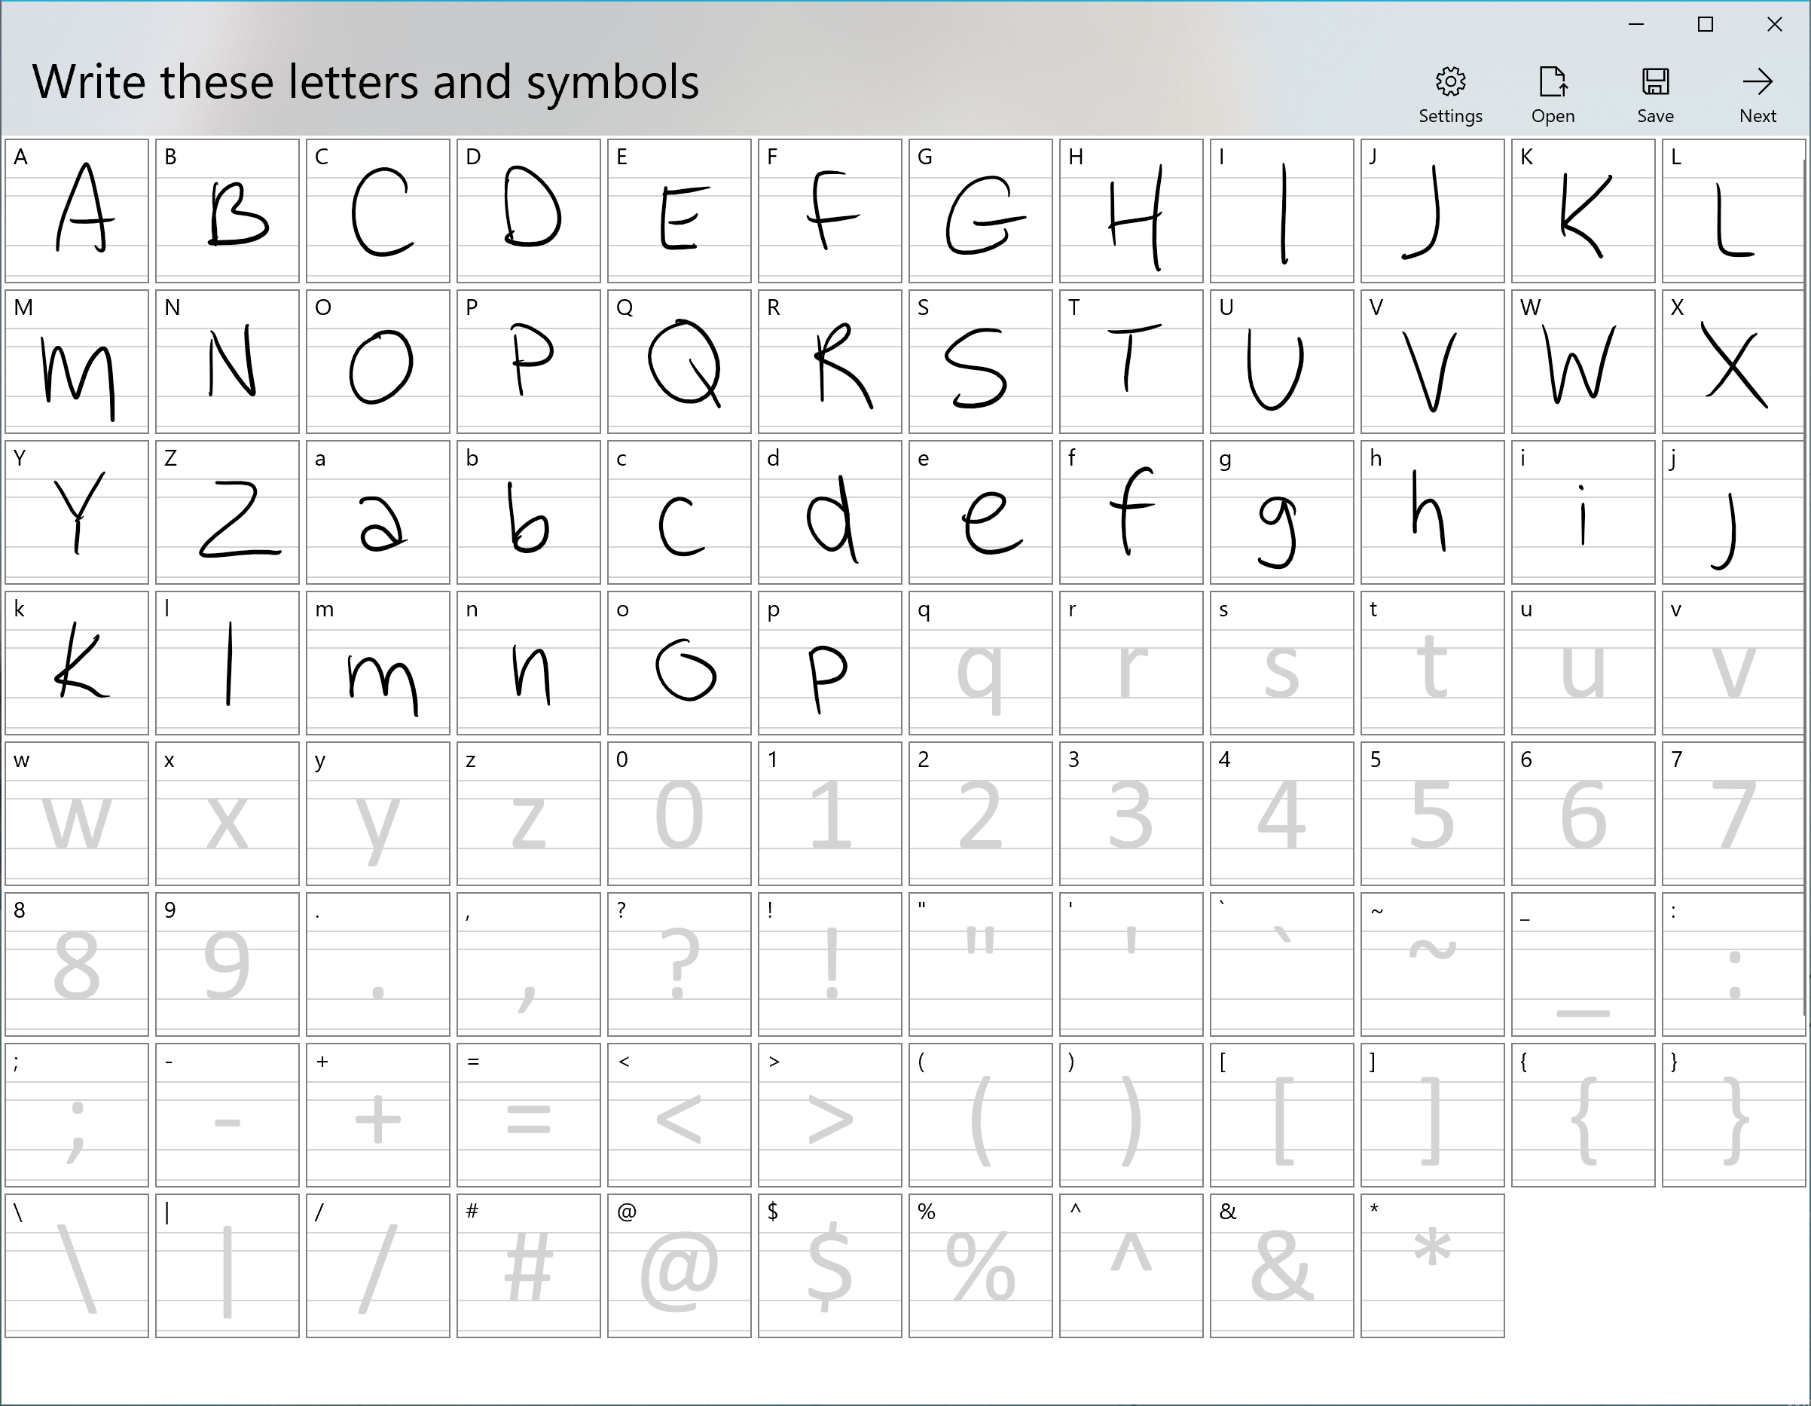Click the @ symbol writing cell
Viewport: 1811px width, 1406px height.
[680, 1267]
